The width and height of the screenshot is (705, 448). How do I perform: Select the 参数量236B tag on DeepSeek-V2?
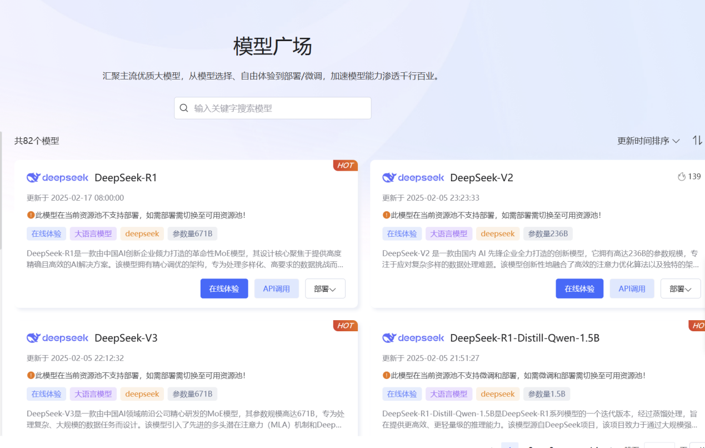[x=548, y=234]
